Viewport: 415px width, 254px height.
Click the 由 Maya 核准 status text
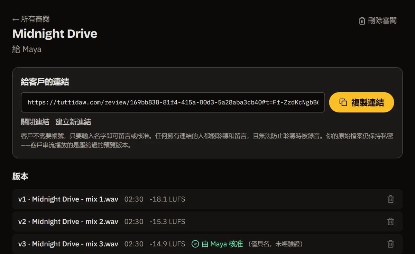[x=222, y=244]
